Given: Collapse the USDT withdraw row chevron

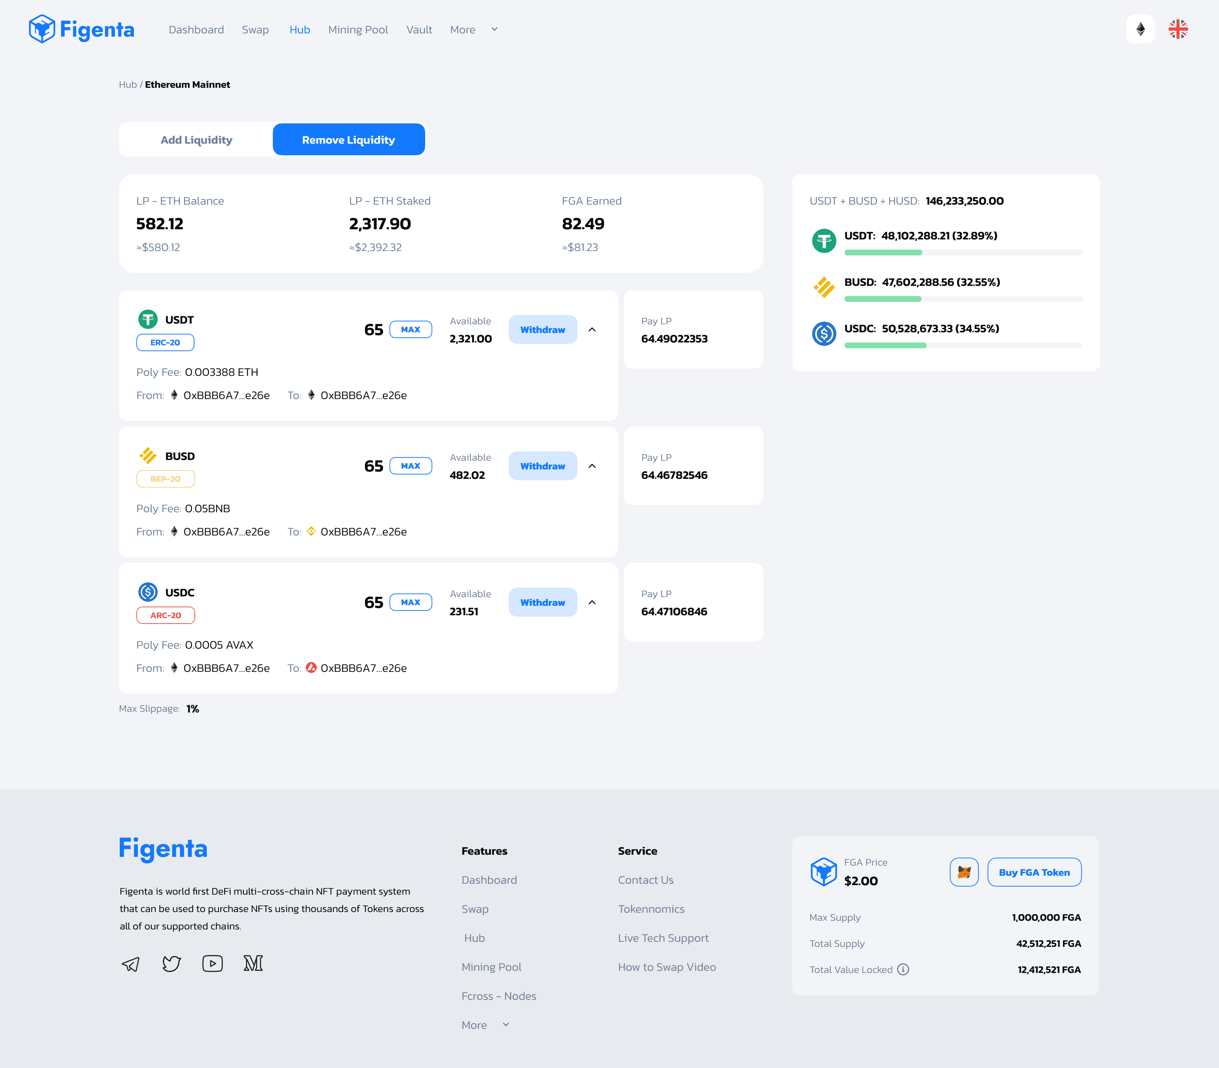Looking at the screenshot, I should [592, 329].
